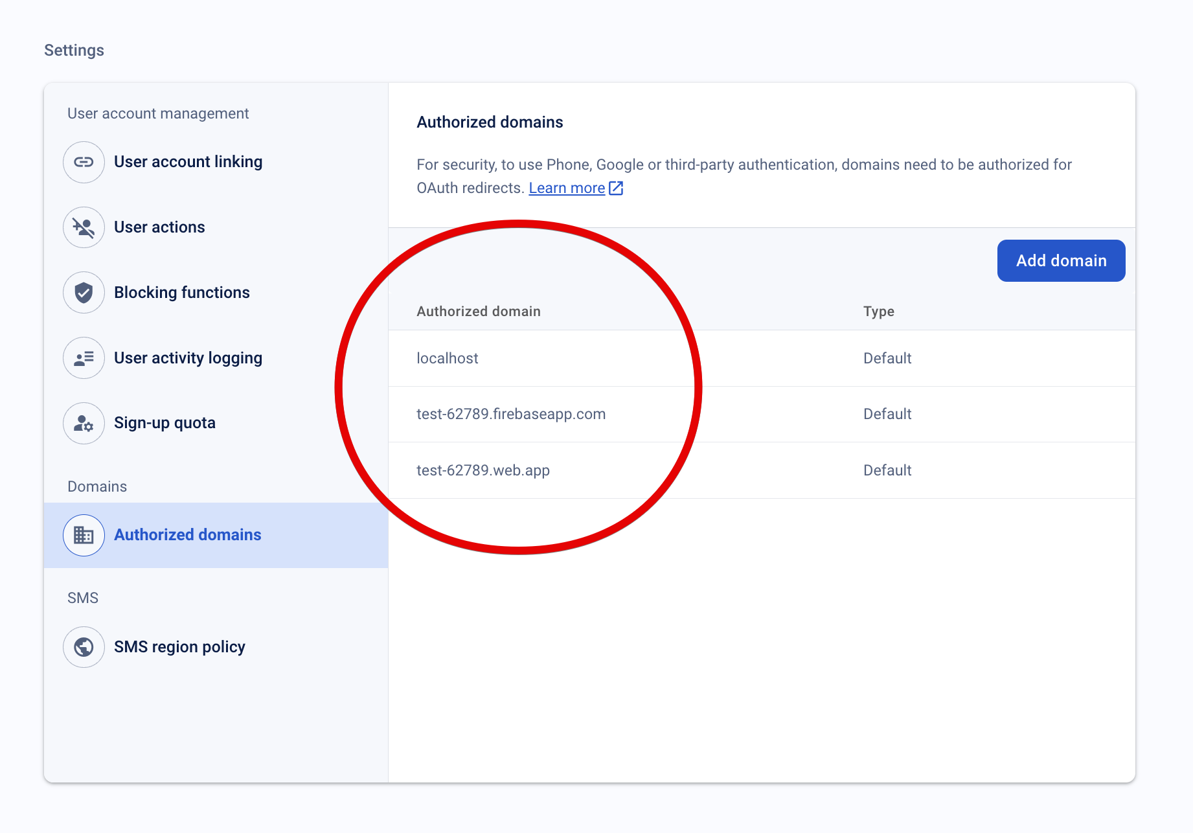Image resolution: width=1193 pixels, height=833 pixels.
Task: Click the Authorized domains building icon
Action: [x=84, y=535]
